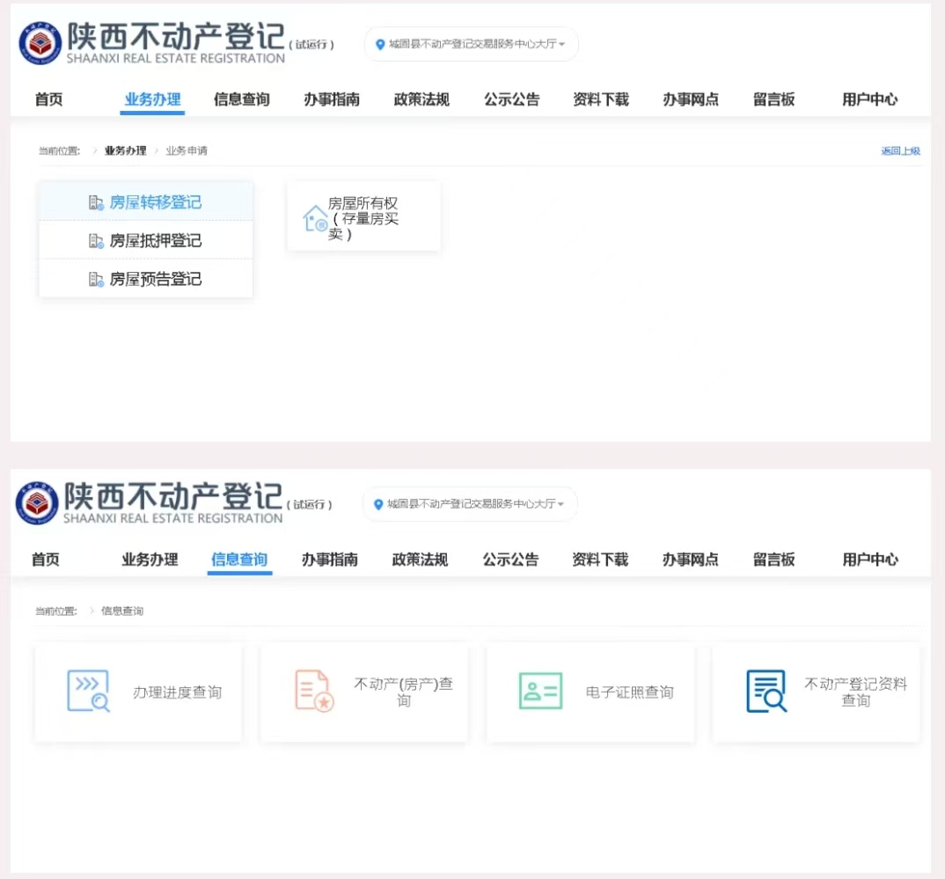Click the building icon beside 房屋转移登记
This screenshot has width=945, height=879.
96,202
